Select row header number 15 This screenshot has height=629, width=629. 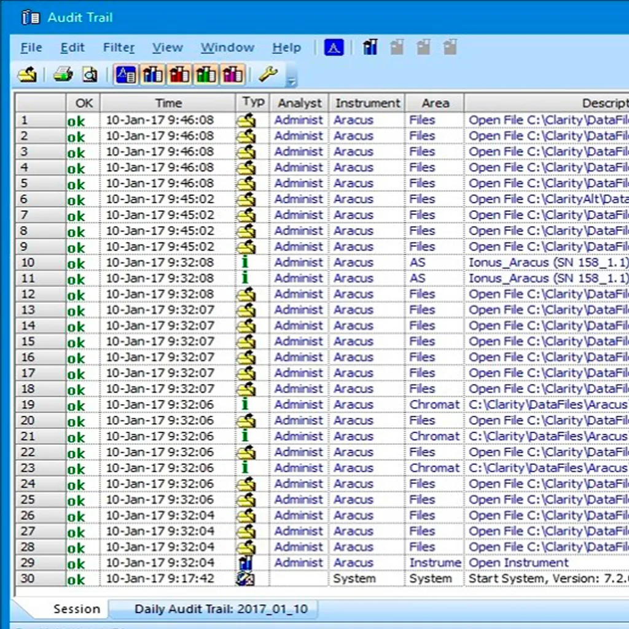point(41,342)
